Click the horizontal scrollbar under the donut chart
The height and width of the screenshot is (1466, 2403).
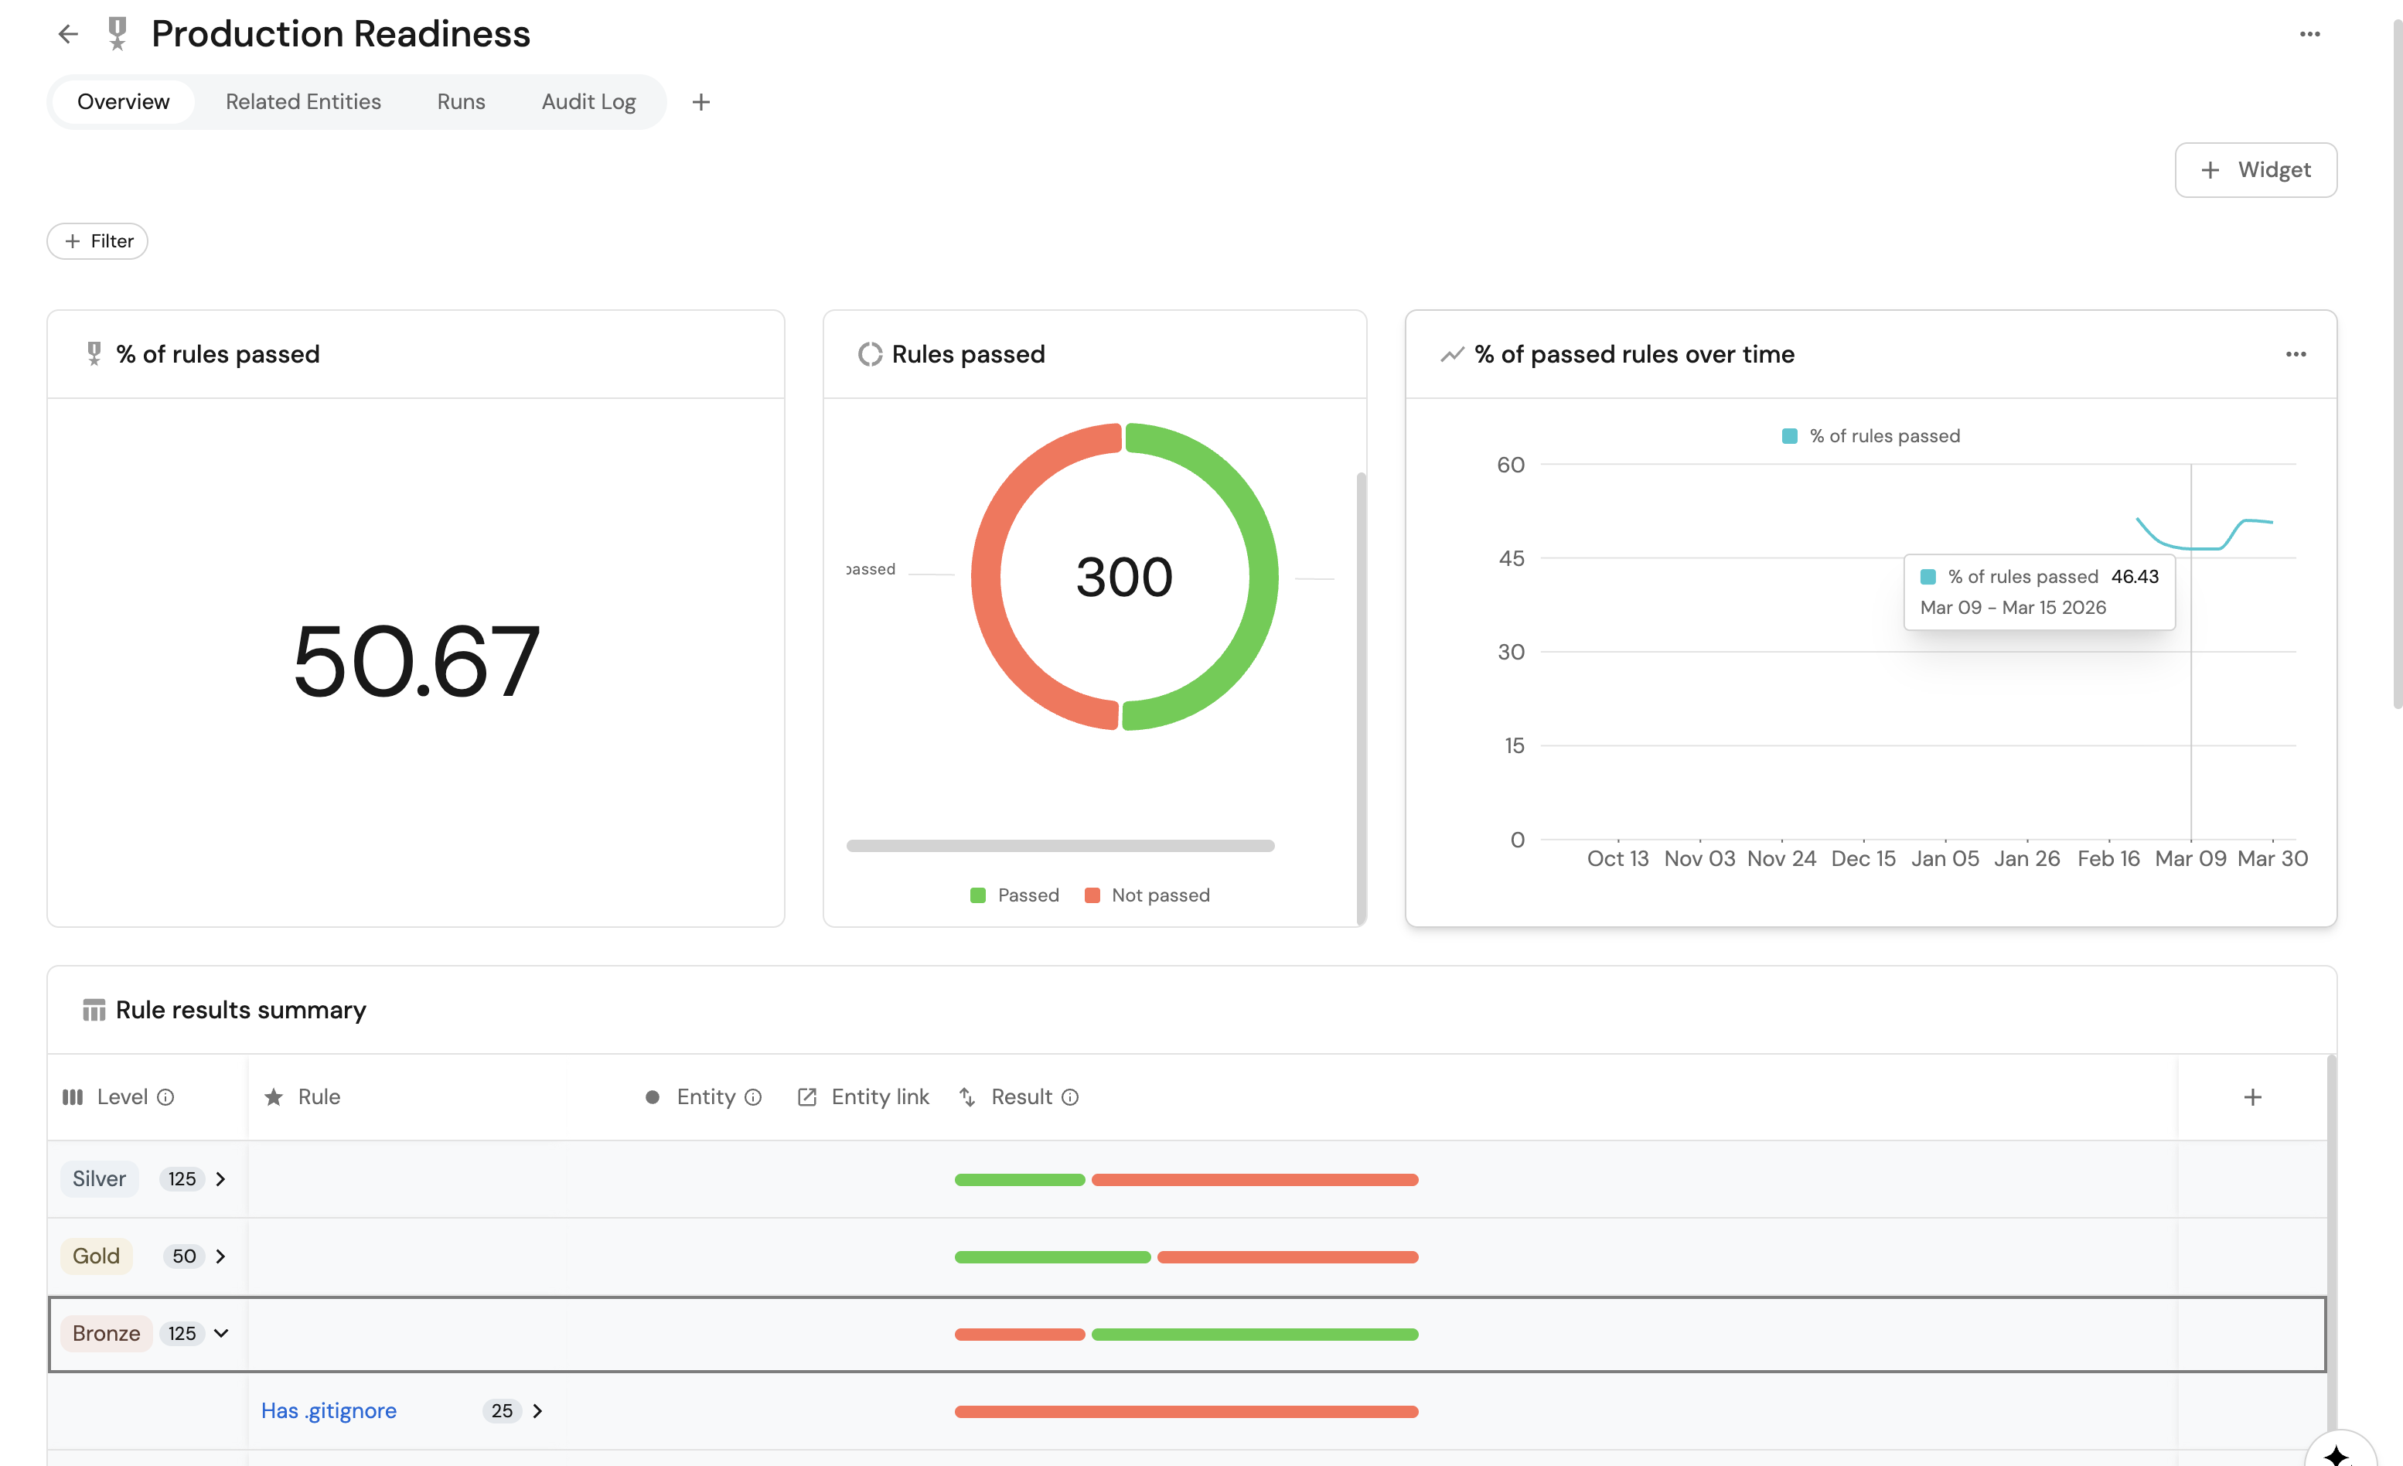tap(1059, 844)
